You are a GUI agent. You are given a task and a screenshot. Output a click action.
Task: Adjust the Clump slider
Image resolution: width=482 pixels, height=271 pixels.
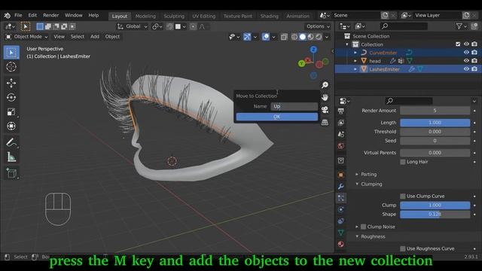coord(435,206)
